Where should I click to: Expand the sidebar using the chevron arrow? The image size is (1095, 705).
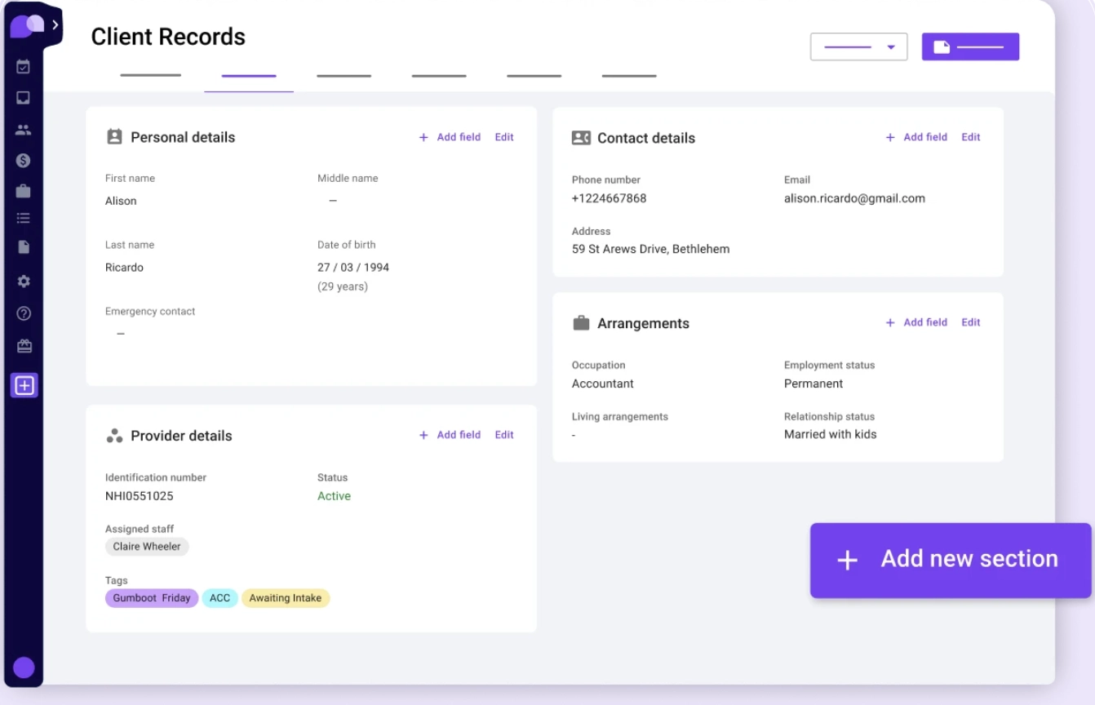(x=55, y=24)
